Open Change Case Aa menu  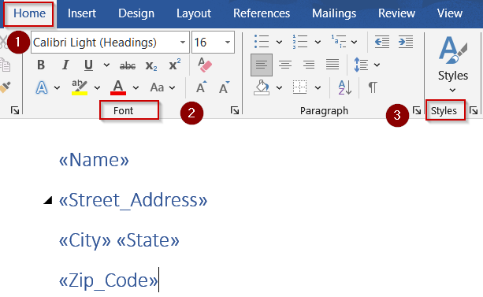click(162, 87)
